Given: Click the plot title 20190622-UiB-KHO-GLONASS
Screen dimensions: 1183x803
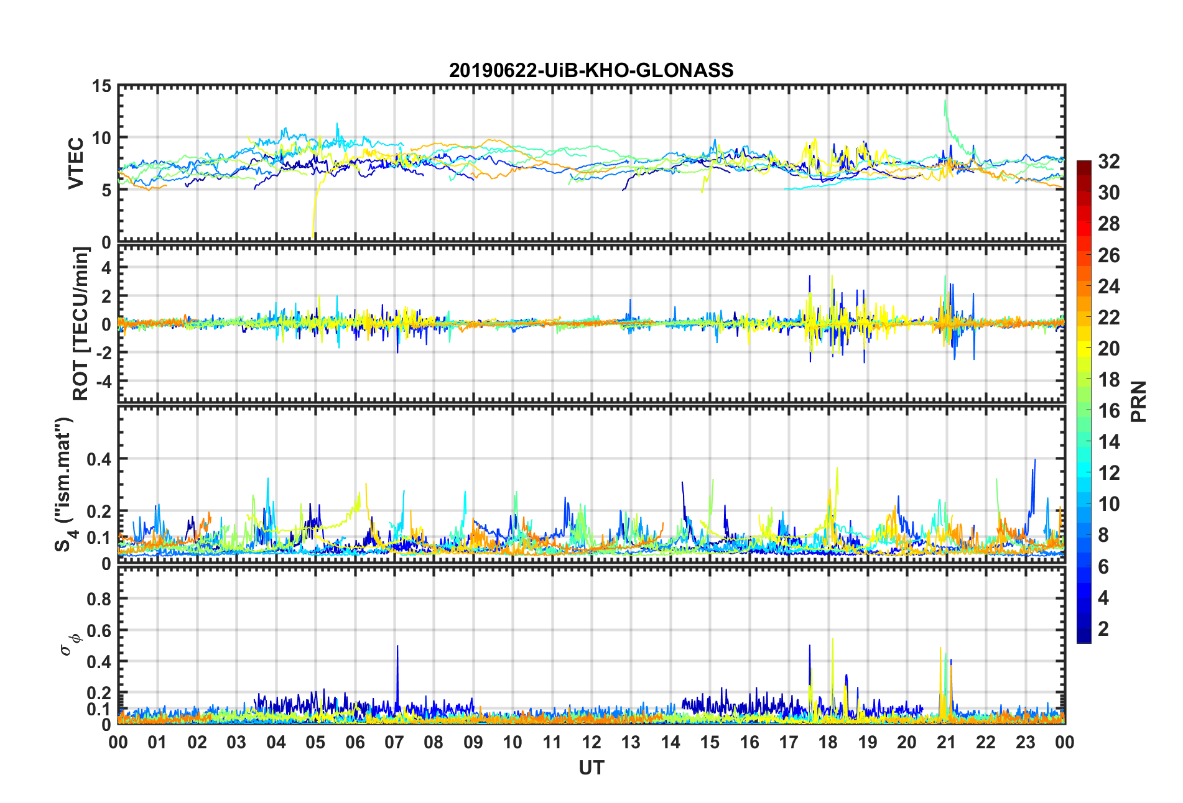Looking at the screenshot, I should pyautogui.click(x=591, y=70).
